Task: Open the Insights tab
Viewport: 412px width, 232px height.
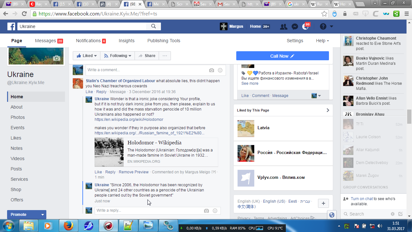Action: tap(126, 41)
